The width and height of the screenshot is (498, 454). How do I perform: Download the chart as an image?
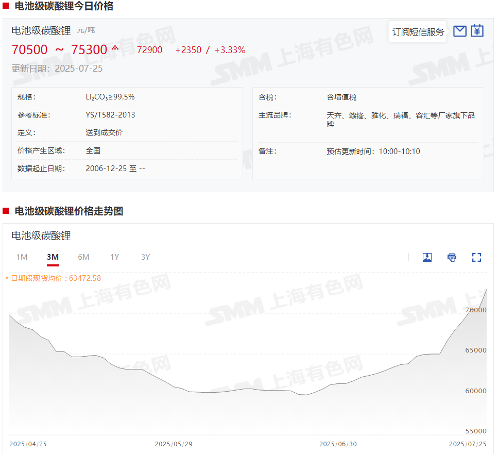click(427, 257)
